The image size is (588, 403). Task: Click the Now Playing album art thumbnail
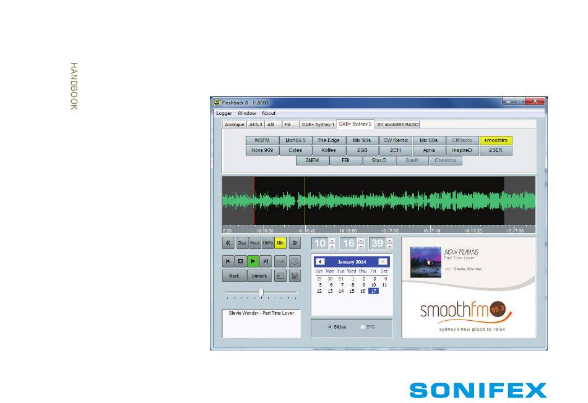click(x=426, y=262)
